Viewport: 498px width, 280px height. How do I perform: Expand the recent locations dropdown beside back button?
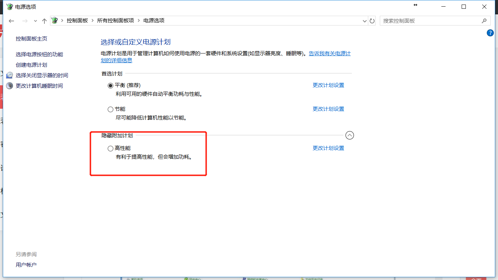[35, 21]
